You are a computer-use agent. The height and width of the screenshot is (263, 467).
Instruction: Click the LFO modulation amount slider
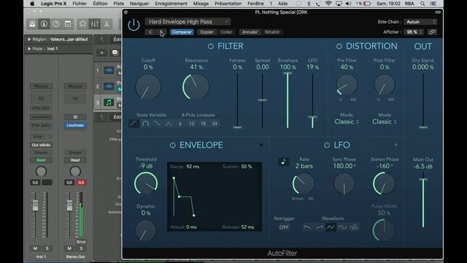click(x=312, y=100)
